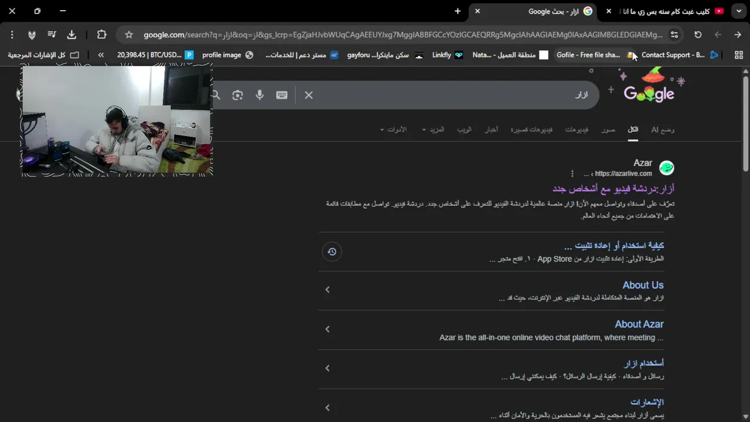
Task: Open the BTC/USD price bookmark
Action: [155, 55]
